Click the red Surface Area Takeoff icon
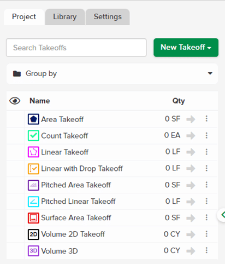The width and height of the screenshot is (225, 264). 33,218
